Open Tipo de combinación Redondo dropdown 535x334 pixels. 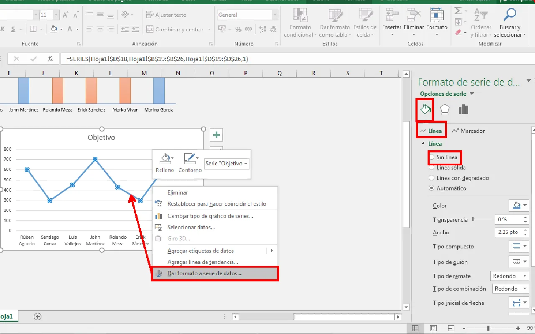tap(510, 288)
